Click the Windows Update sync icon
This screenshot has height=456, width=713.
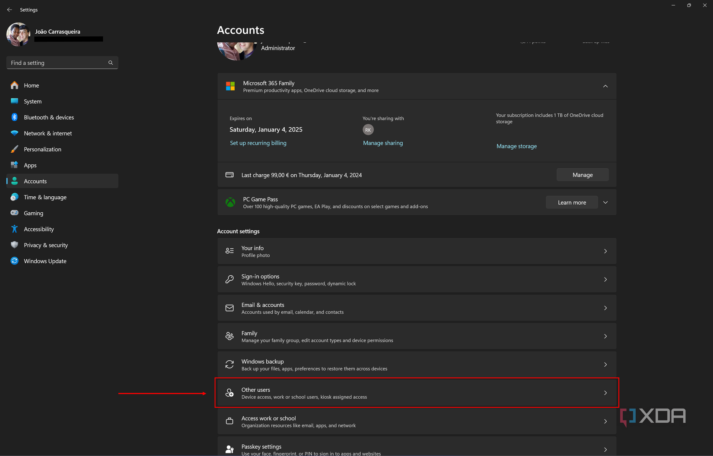15,261
